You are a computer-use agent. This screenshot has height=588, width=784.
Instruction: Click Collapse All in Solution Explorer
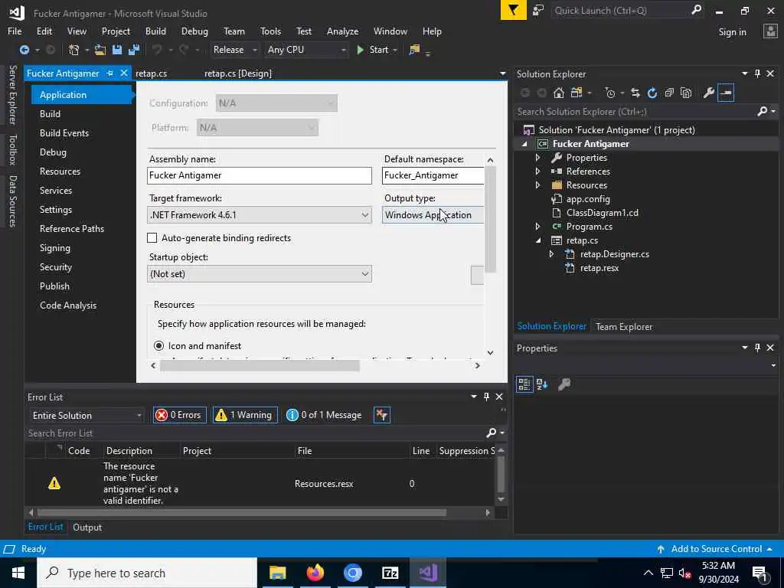pyautogui.click(x=669, y=93)
